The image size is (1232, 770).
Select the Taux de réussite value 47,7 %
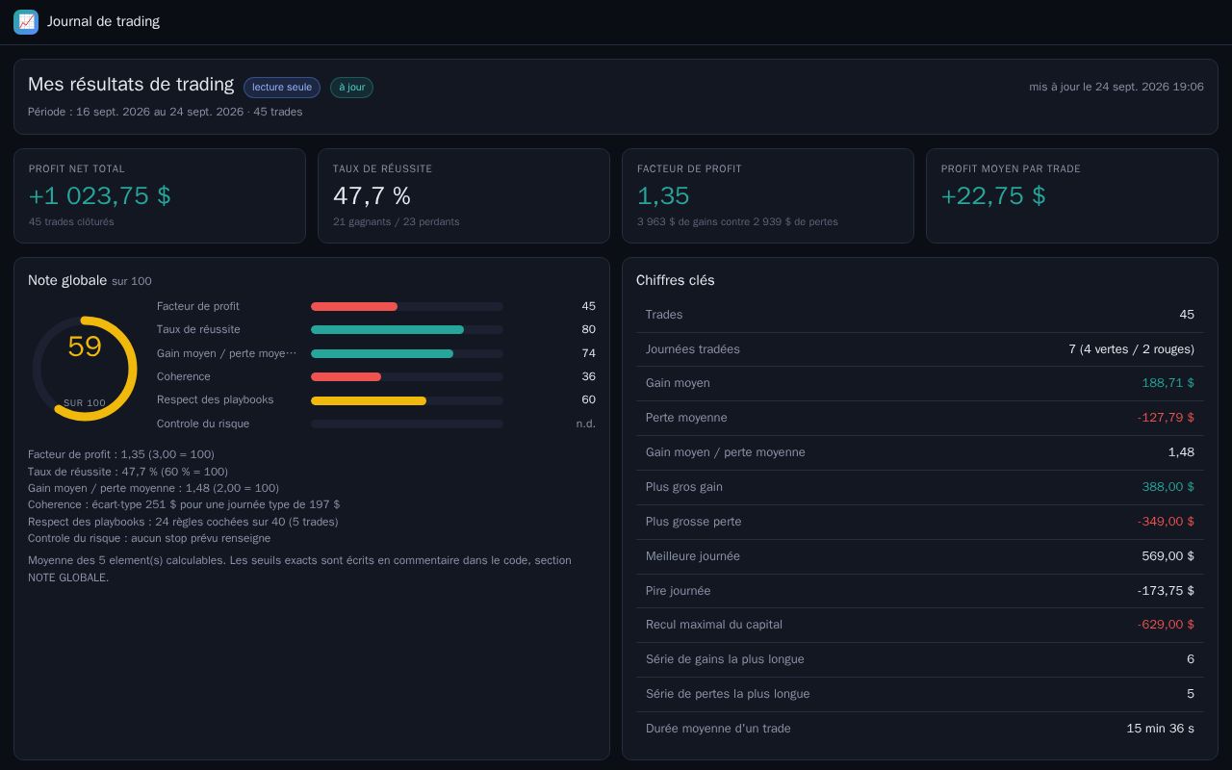(372, 195)
